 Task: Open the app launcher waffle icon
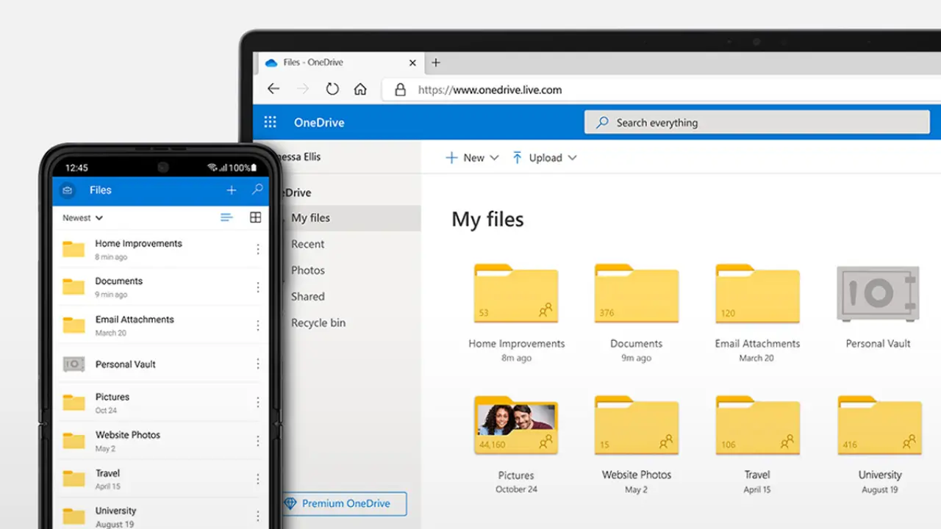pyautogui.click(x=270, y=123)
